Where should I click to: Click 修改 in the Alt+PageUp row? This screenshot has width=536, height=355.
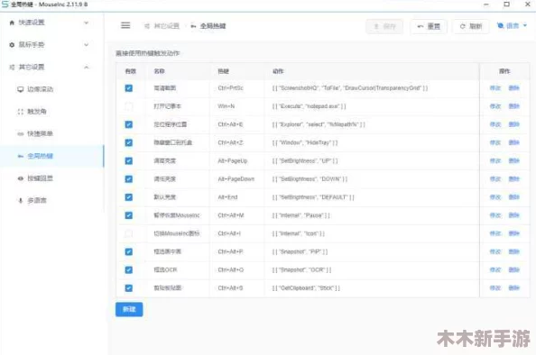click(495, 160)
